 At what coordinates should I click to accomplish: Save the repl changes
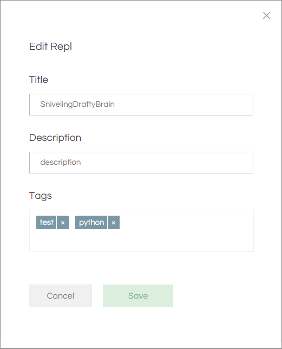[138, 296]
